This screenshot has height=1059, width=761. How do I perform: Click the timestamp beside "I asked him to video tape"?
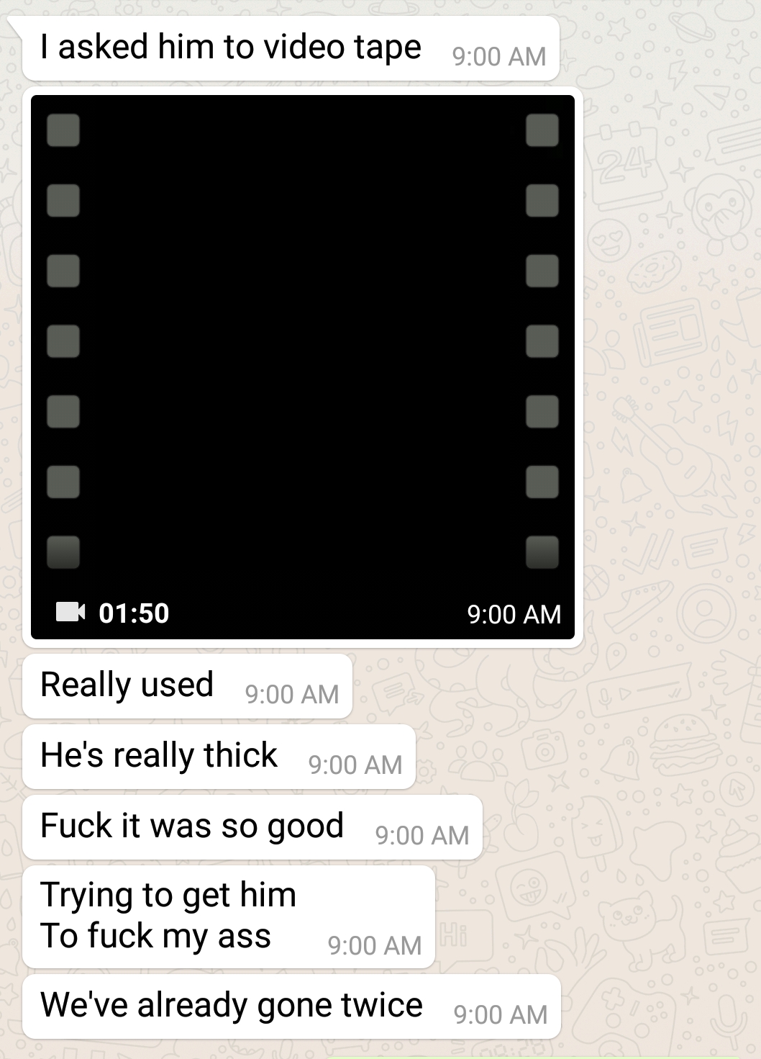coord(499,57)
